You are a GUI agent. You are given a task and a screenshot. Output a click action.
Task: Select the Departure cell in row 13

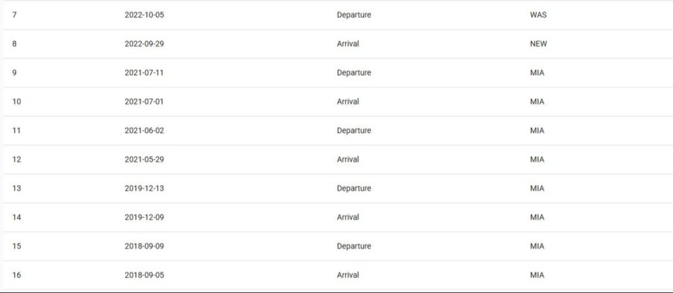[x=353, y=189]
